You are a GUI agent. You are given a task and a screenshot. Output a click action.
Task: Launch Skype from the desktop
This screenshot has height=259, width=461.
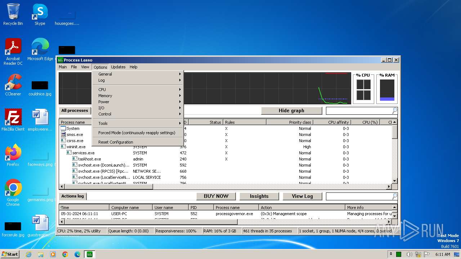tap(40, 14)
